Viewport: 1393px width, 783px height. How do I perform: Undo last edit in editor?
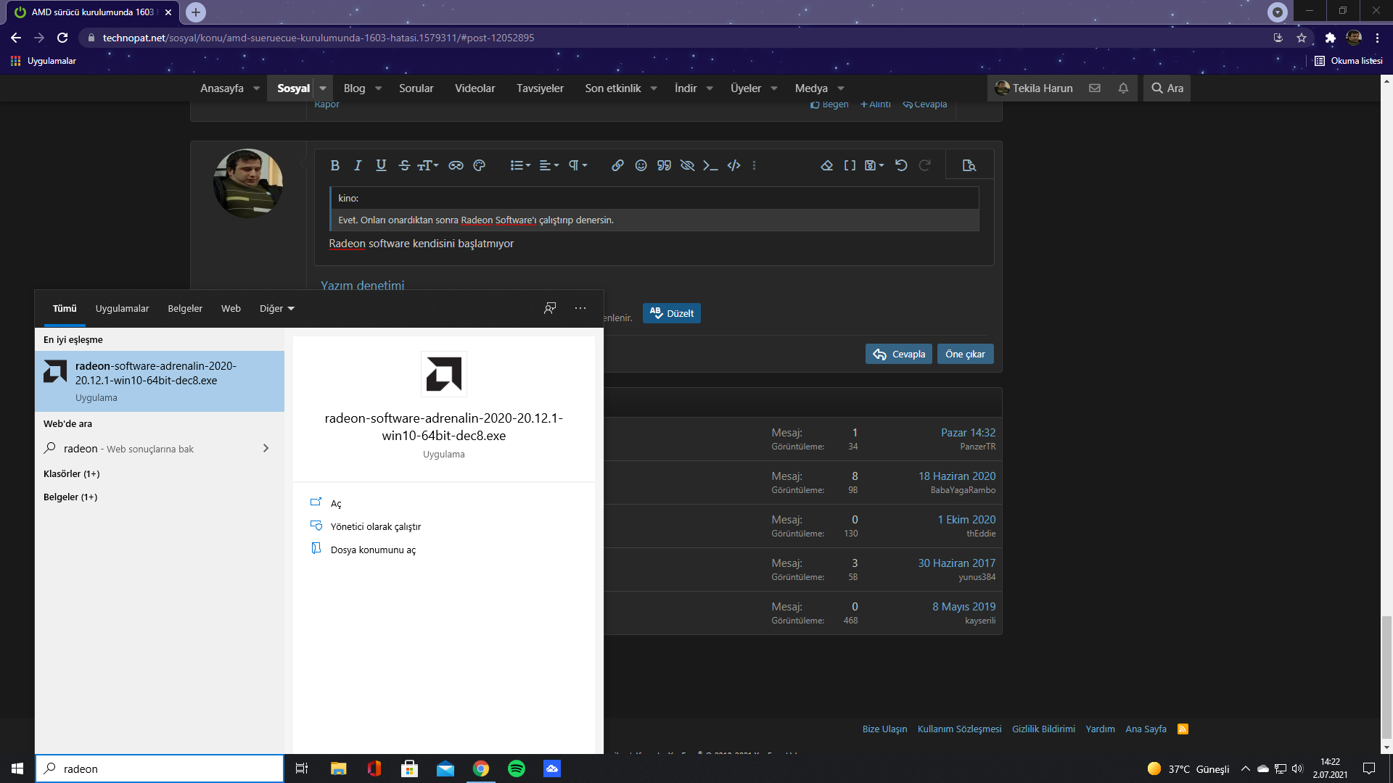click(x=901, y=165)
